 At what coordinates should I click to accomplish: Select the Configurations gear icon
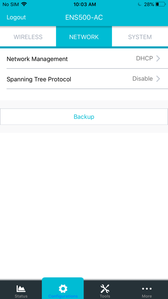(x=63, y=289)
